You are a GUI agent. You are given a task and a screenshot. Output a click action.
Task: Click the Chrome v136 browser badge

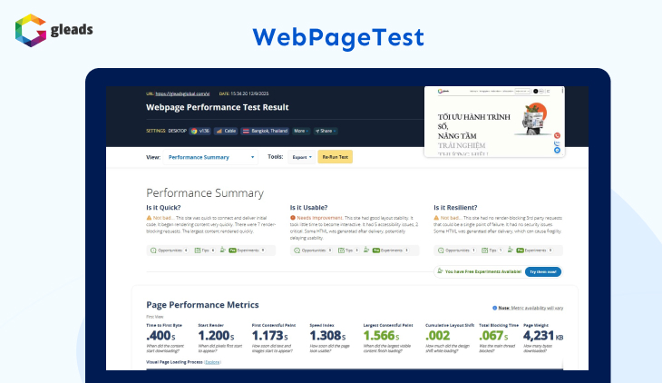point(202,131)
